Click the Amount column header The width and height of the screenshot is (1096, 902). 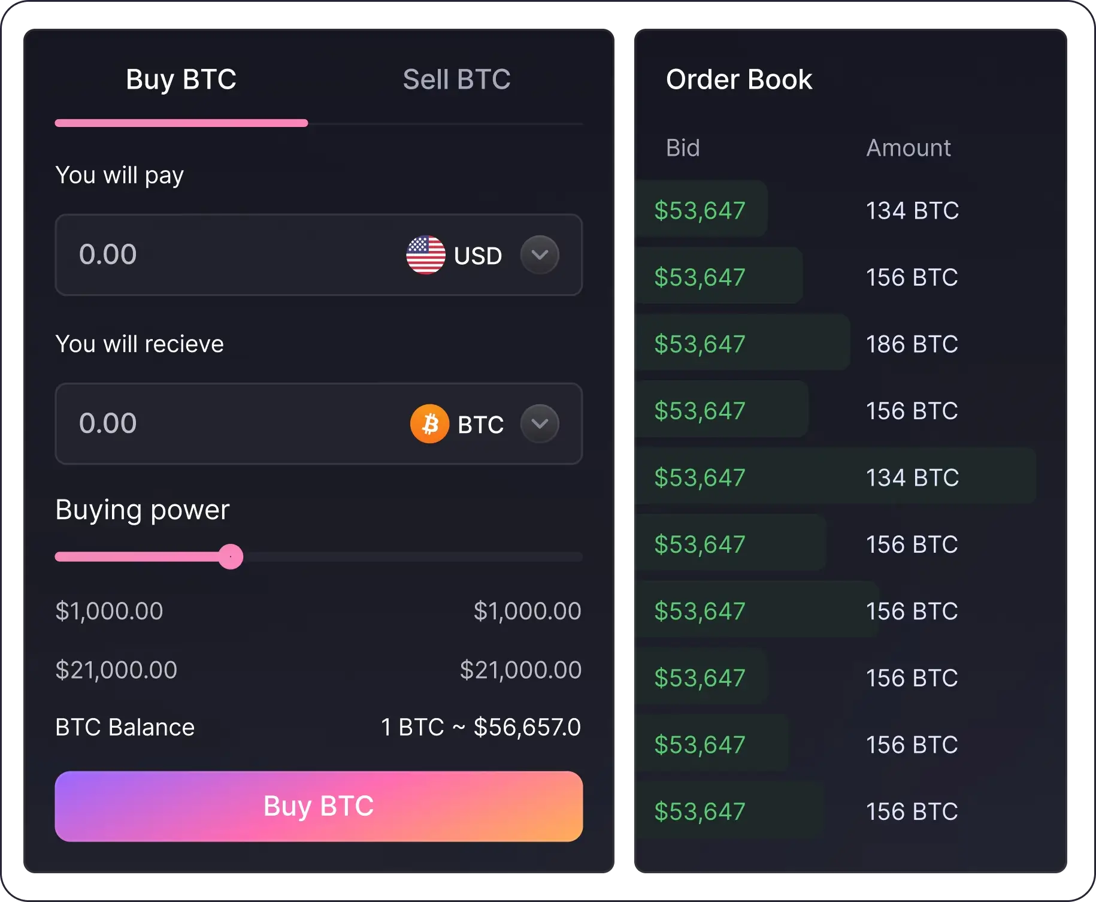[x=909, y=148]
